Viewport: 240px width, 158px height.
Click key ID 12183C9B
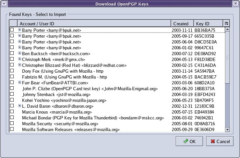pos(204,106)
